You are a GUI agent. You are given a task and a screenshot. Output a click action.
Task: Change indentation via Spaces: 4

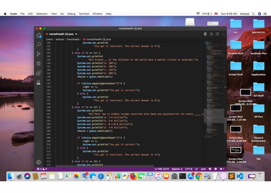click(177, 169)
